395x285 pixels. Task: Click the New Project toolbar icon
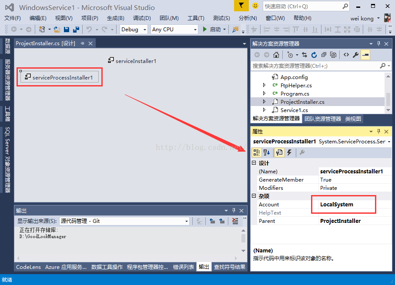42,30
